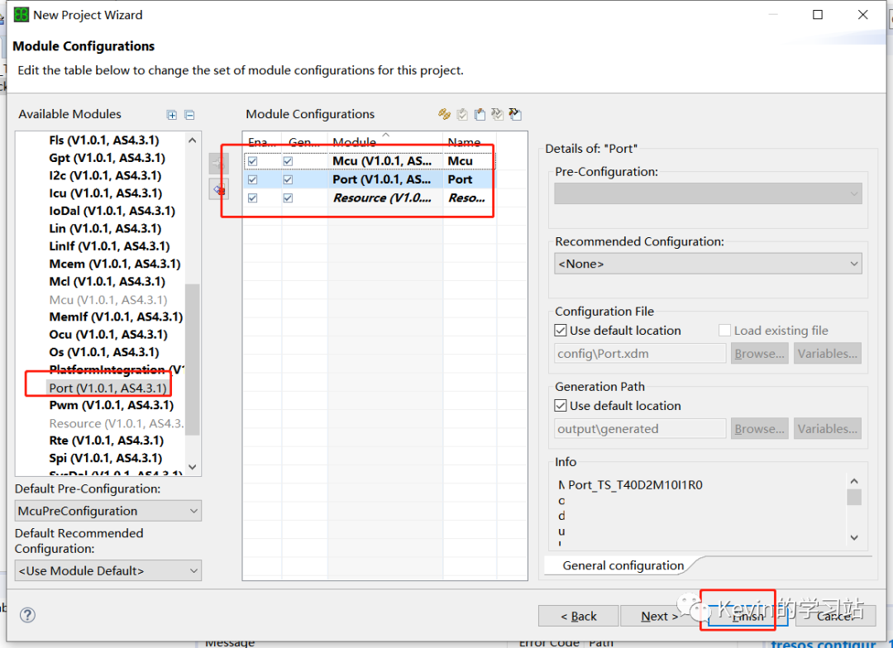This screenshot has height=648, width=893.
Task: Uncheck Configuration File Use default location
Action: [561, 331]
